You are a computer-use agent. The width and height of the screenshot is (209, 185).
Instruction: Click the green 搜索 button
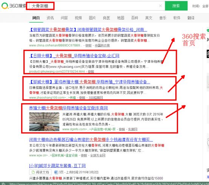point(176,6)
